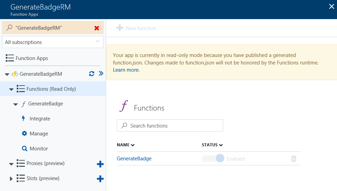Collapse the Functions (Read Only) node
Image resolution: width=337 pixels, height=191 pixels.
point(11,89)
